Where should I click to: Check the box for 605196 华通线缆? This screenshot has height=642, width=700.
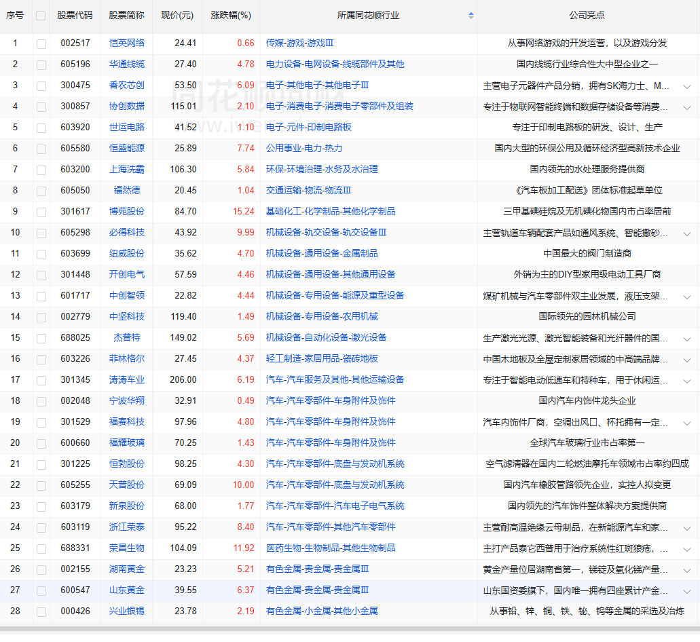(41, 64)
